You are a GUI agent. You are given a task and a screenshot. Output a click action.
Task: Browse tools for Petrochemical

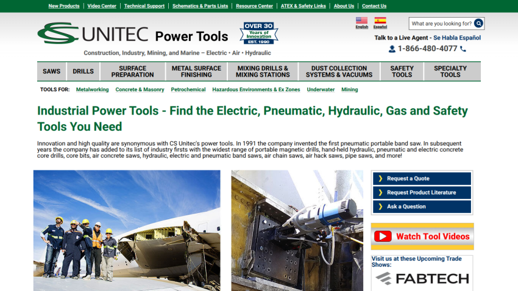pos(188,89)
